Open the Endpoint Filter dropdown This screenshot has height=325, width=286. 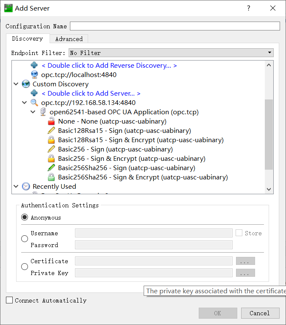tap(171, 53)
